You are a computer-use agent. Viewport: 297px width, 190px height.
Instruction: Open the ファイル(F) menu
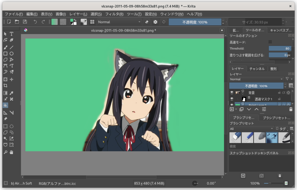pyautogui.click(x=14, y=14)
